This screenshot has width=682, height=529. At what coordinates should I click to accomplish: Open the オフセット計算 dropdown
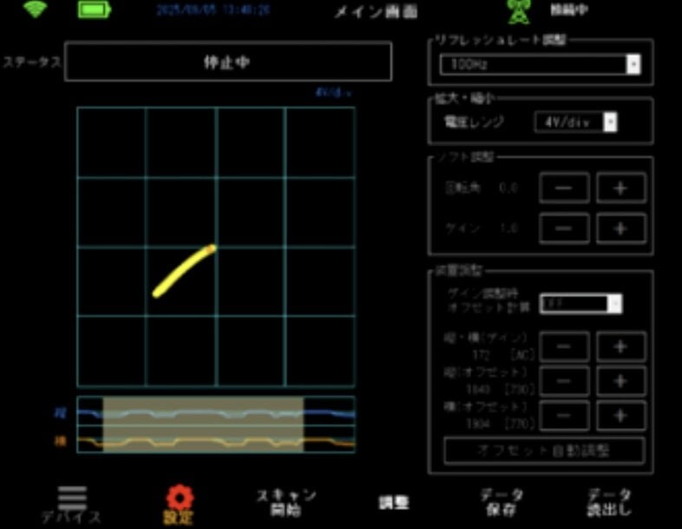point(580,303)
